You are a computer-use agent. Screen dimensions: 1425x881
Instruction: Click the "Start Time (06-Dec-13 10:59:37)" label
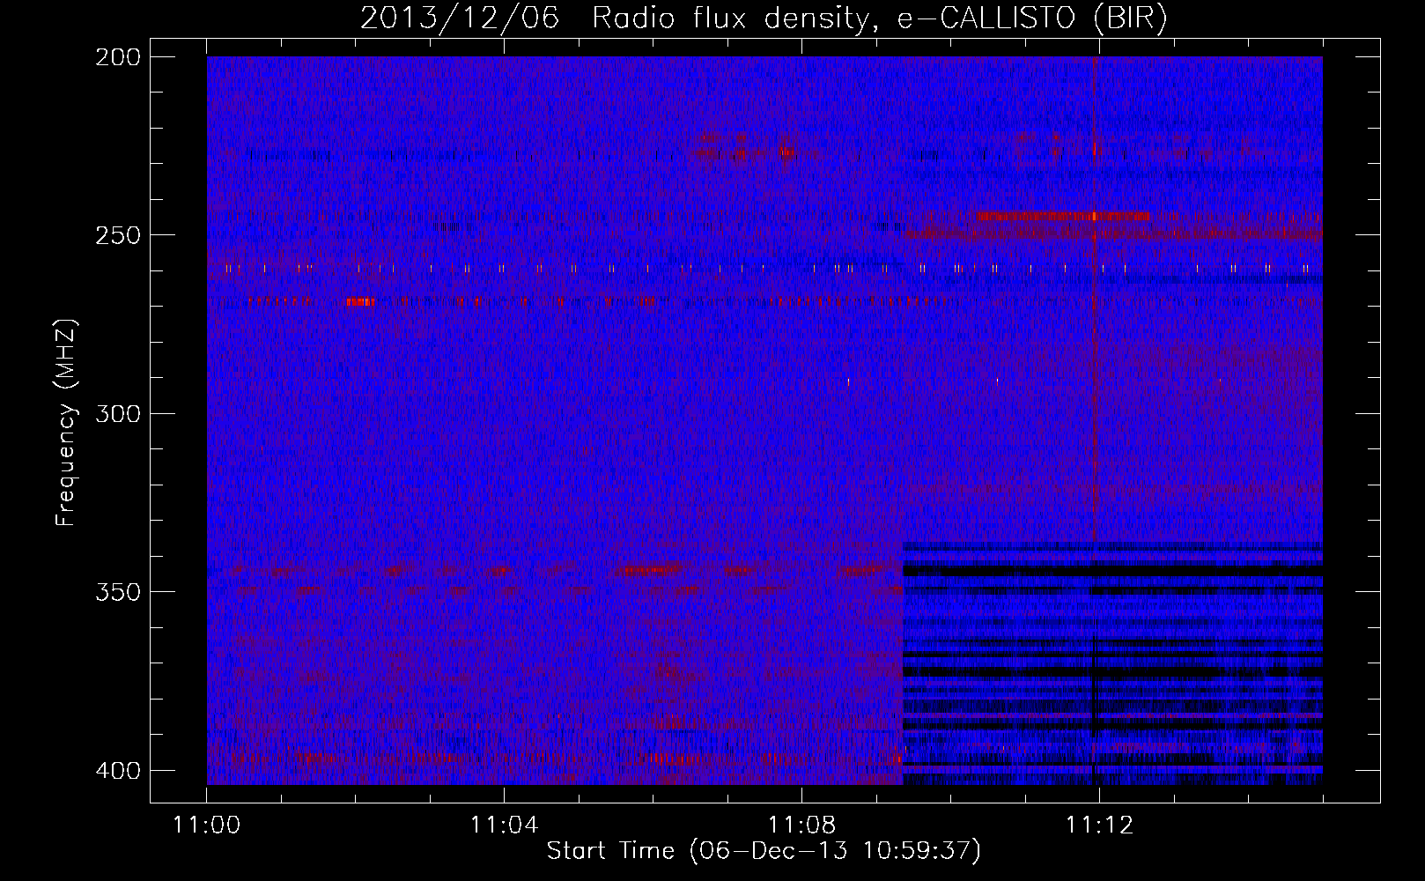click(x=764, y=850)
